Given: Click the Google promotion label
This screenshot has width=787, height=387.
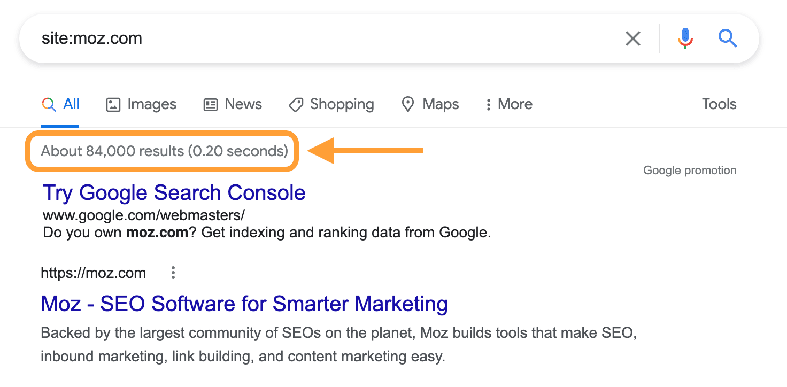Looking at the screenshot, I should click(690, 170).
